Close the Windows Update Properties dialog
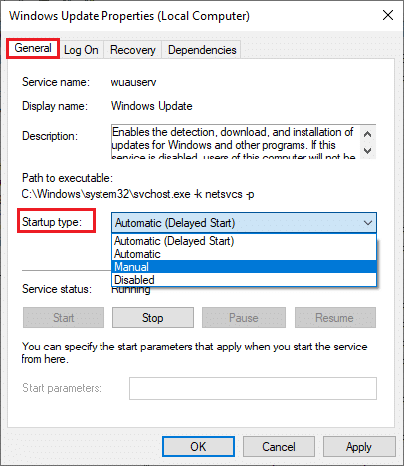Viewport: 404px width, 466px height. click(x=388, y=15)
